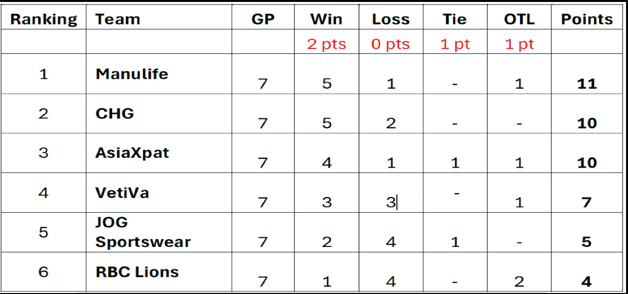Click the JOG Sportswear team cell
Viewport: 628px width, 294px height.
pyautogui.click(x=143, y=232)
